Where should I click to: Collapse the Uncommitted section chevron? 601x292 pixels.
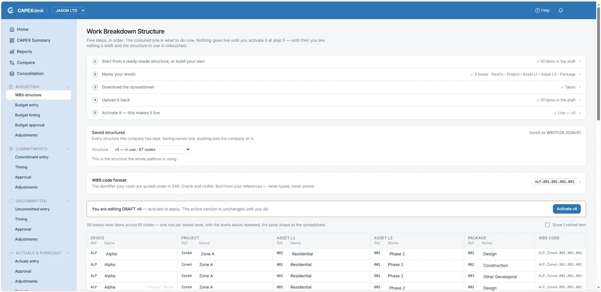tap(67, 201)
